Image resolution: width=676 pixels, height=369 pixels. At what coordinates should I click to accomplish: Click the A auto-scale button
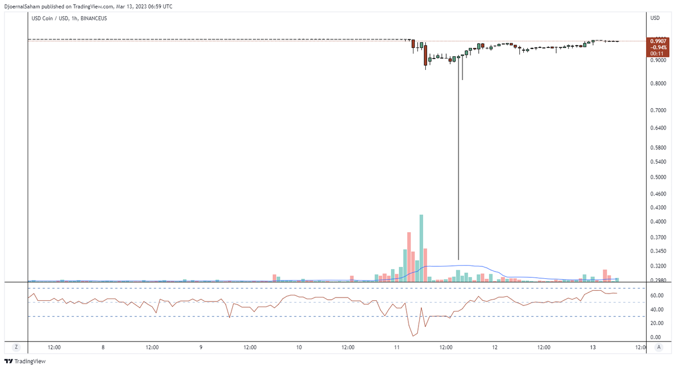[x=658, y=348]
